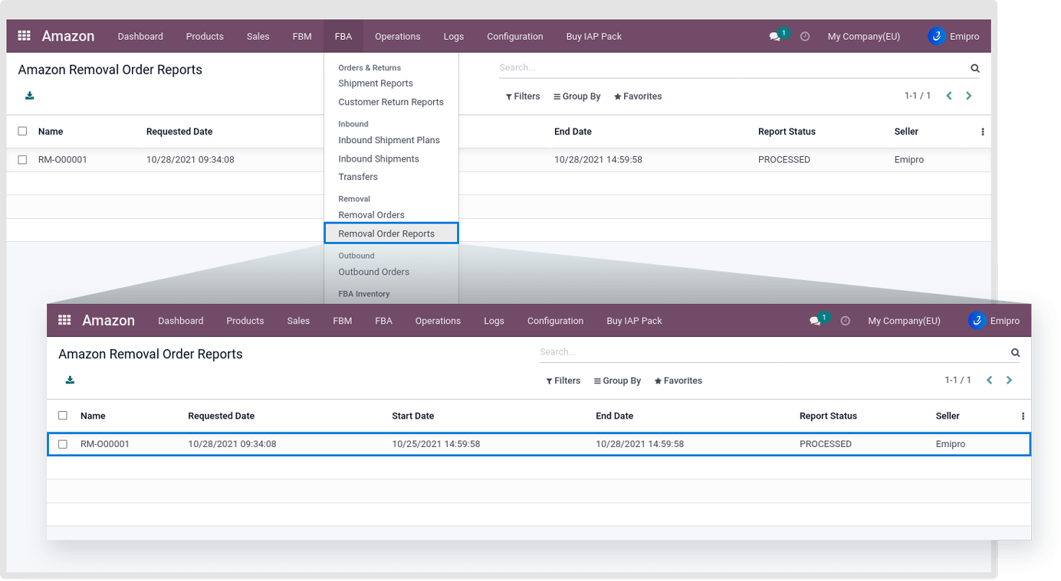Toggle select-all checkbox beside Name in the lower panel
This screenshot has height=581, width=1061.
click(63, 416)
